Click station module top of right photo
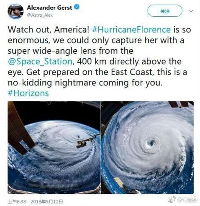200x206 pixels. pos(179,105)
